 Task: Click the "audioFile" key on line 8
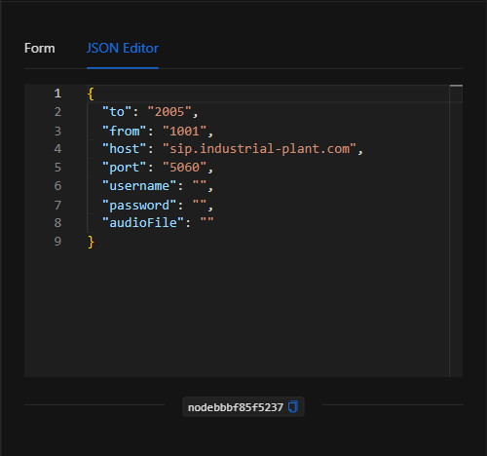click(x=143, y=223)
